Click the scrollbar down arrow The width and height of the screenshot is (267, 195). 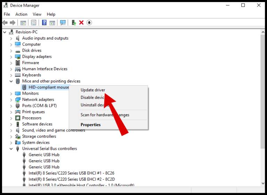[x=263, y=183]
